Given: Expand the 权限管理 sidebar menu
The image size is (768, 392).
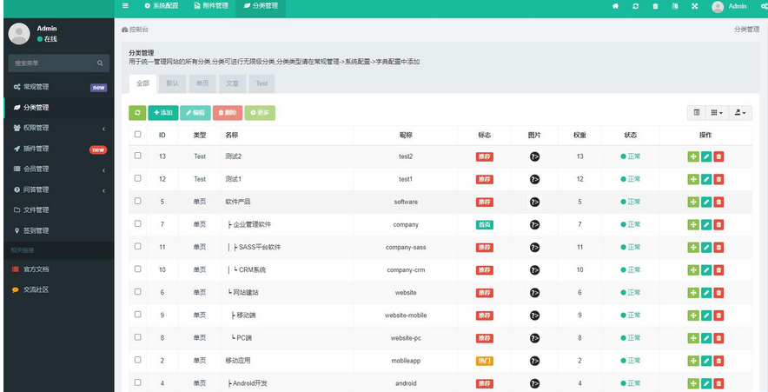Looking at the screenshot, I should pyautogui.click(x=59, y=128).
